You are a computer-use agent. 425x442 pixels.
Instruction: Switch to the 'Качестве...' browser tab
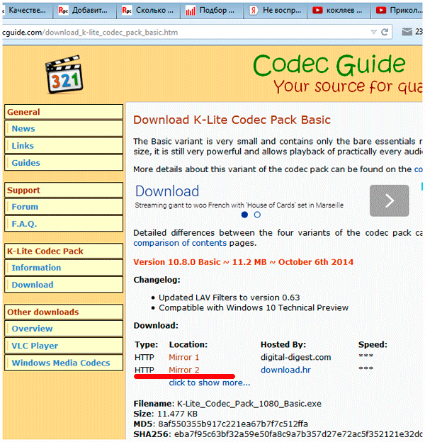27,11
